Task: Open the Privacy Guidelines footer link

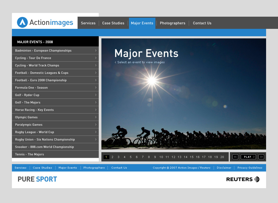Action: (x=250, y=168)
